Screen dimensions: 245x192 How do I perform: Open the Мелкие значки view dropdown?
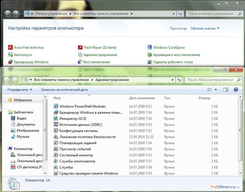(205, 28)
